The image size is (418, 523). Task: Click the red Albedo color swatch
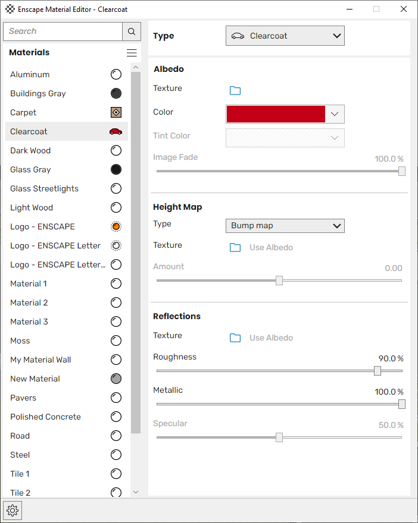(x=276, y=114)
